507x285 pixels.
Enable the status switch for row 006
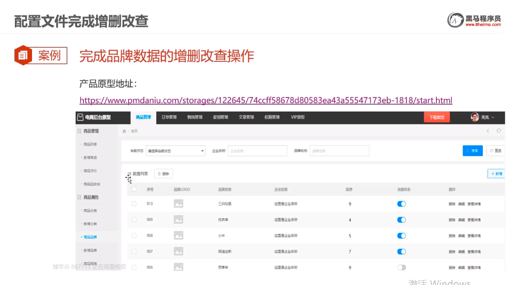(x=401, y=267)
